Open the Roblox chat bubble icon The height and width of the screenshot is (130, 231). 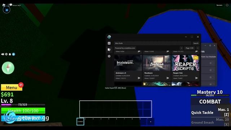coord(9,5)
